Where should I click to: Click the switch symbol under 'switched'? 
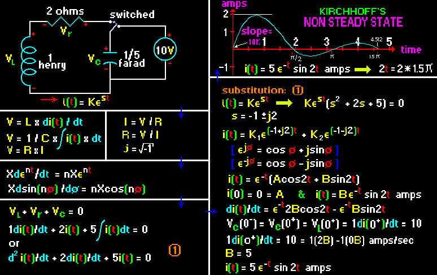click(115, 25)
